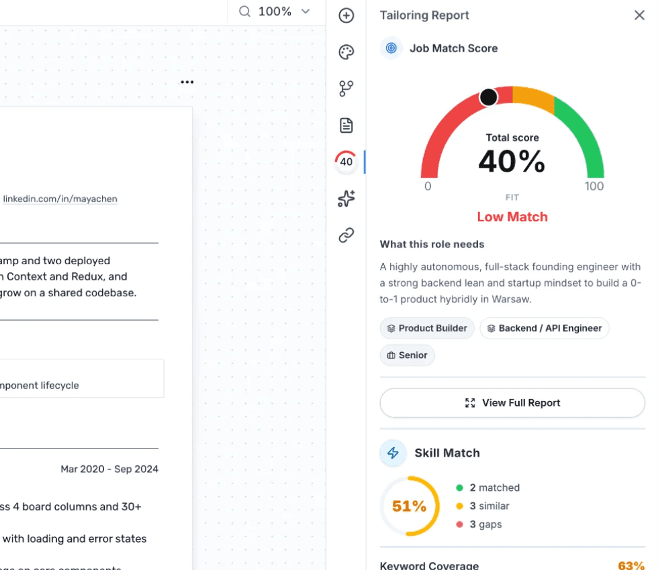The width and height of the screenshot is (658, 570).
Task: Click the add section plus icon
Action: tap(346, 15)
